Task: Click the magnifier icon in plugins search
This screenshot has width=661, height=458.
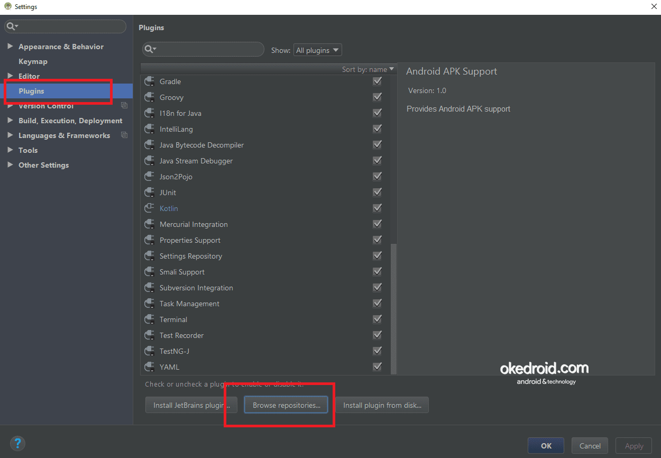Action: (150, 49)
